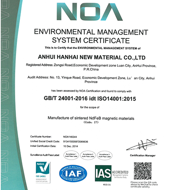Click the 'Certification Manager' caption

tap(143, 155)
